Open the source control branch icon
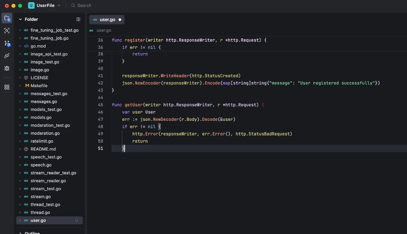Image resolution: width=407 pixels, height=234 pixels. 7,43
